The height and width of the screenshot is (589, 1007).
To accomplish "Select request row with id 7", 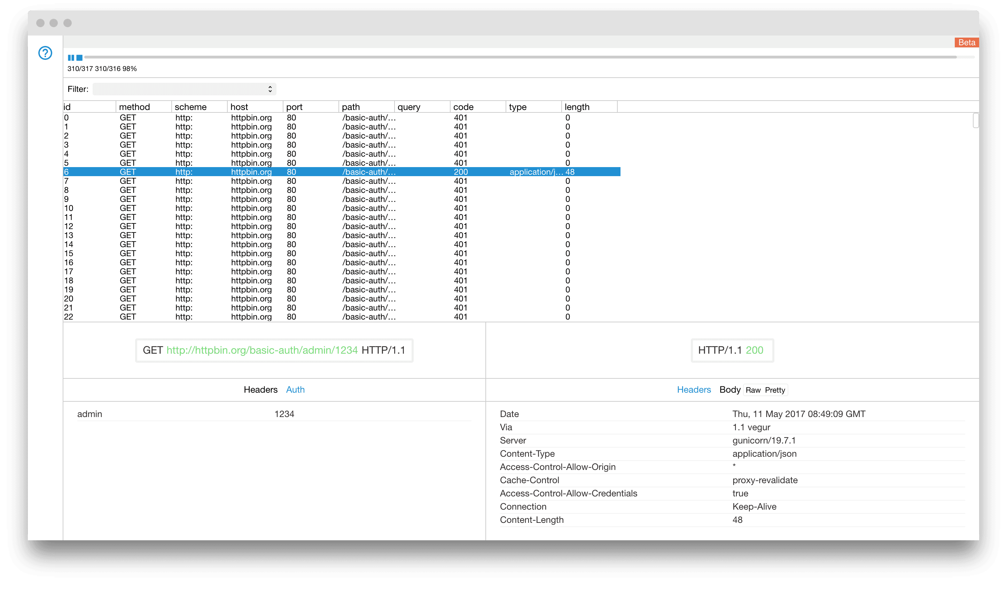I will [x=342, y=181].
